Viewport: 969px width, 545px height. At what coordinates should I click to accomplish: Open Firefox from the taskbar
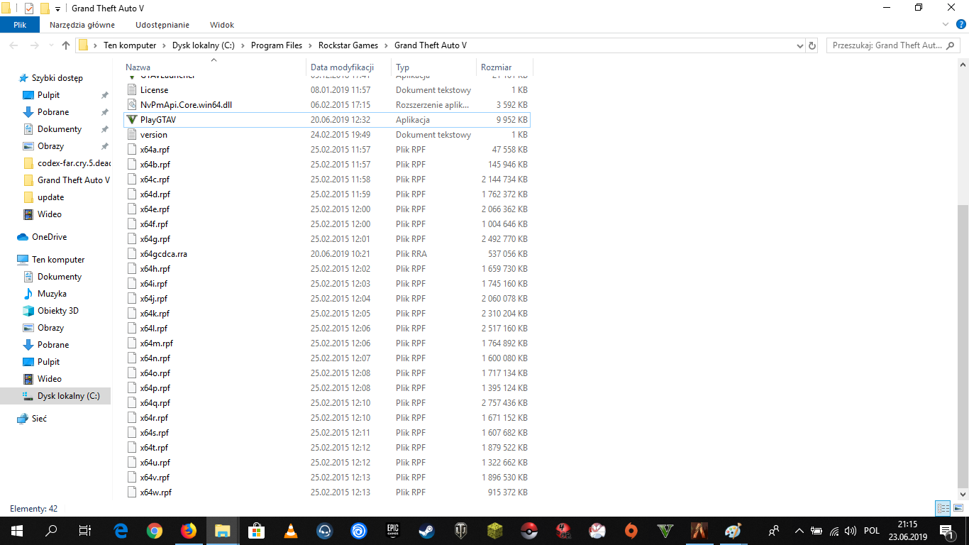[x=188, y=530]
